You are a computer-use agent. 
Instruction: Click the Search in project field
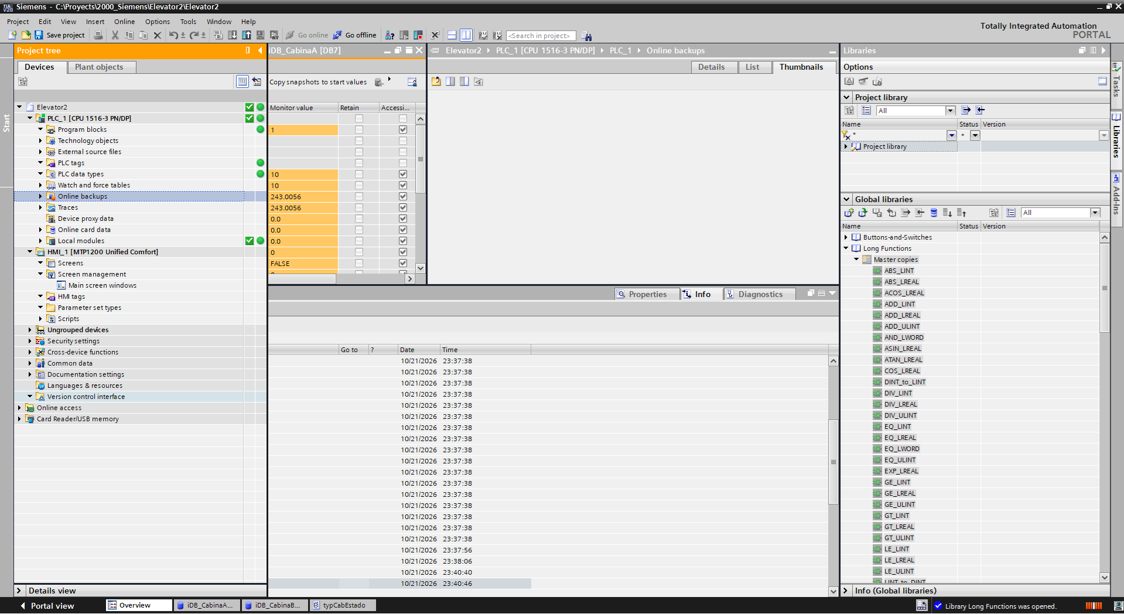click(x=541, y=36)
